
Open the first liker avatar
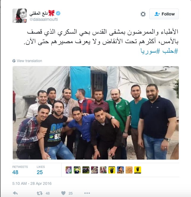click(68, 170)
